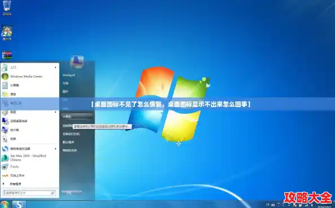Open 无线上网卡 wireless card program

click(x=30, y=175)
